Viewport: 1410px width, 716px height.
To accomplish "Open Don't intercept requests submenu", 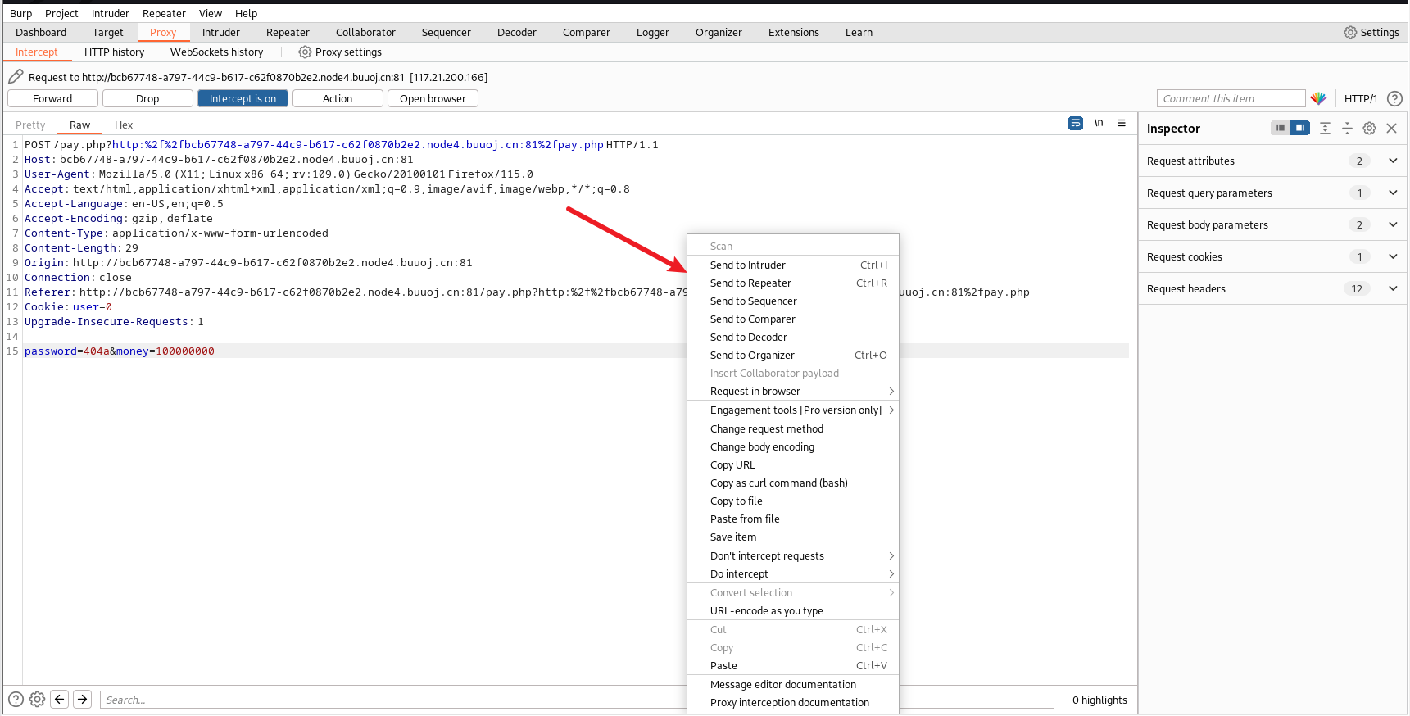I will click(x=793, y=555).
